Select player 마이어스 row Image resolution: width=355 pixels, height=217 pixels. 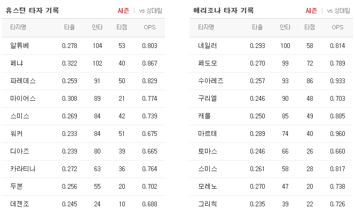tap(83, 99)
